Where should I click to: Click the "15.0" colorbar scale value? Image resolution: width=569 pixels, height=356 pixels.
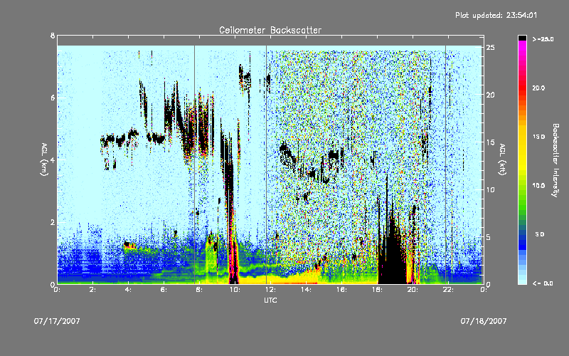(x=538, y=137)
